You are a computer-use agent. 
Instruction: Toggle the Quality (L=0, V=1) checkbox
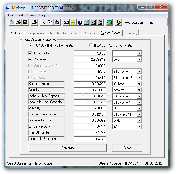tap(30, 65)
